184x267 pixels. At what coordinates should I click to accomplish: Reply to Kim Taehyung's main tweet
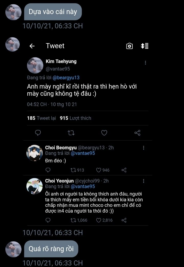click(x=38, y=133)
